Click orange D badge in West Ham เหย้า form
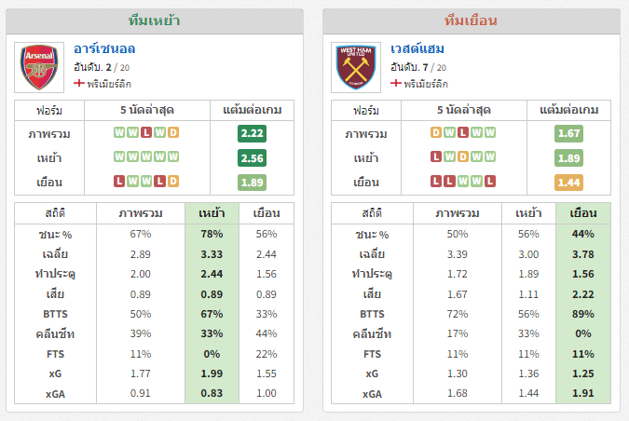 pyautogui.click(x=463, y=156)
